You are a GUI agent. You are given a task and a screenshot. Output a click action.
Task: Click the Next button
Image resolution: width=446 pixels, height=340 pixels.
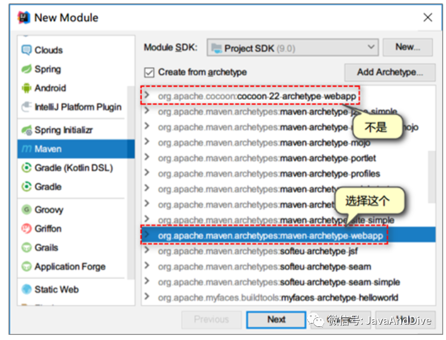[x=276, y=320]
